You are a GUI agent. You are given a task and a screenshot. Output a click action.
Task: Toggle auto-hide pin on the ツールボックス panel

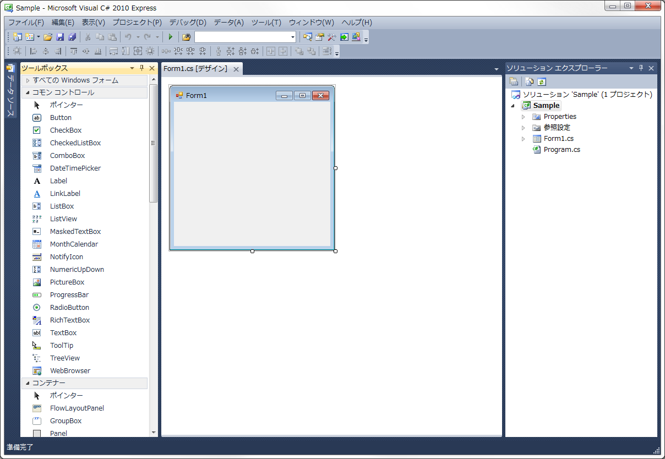[141, 68]
